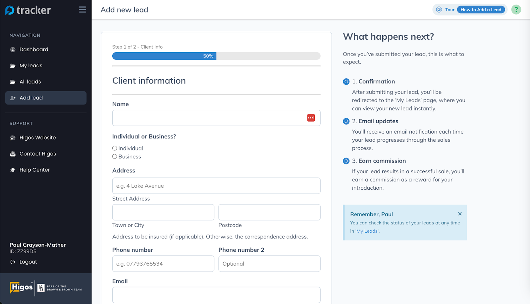Click the Contact Higos envelope icon
The width and height of the screenshot is (530, 304).
(12, 154)
